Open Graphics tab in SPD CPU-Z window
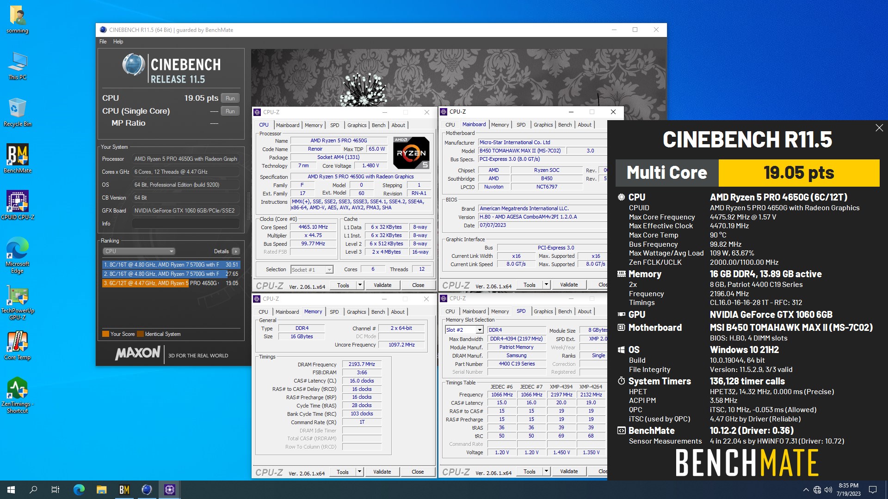The width and height of the screenshot is (888, 499). (x=543, y=311)
